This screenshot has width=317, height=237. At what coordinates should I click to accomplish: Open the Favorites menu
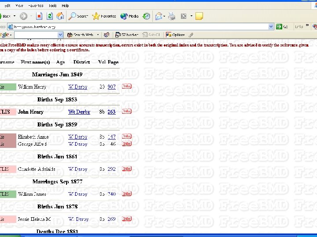[36, 6]
